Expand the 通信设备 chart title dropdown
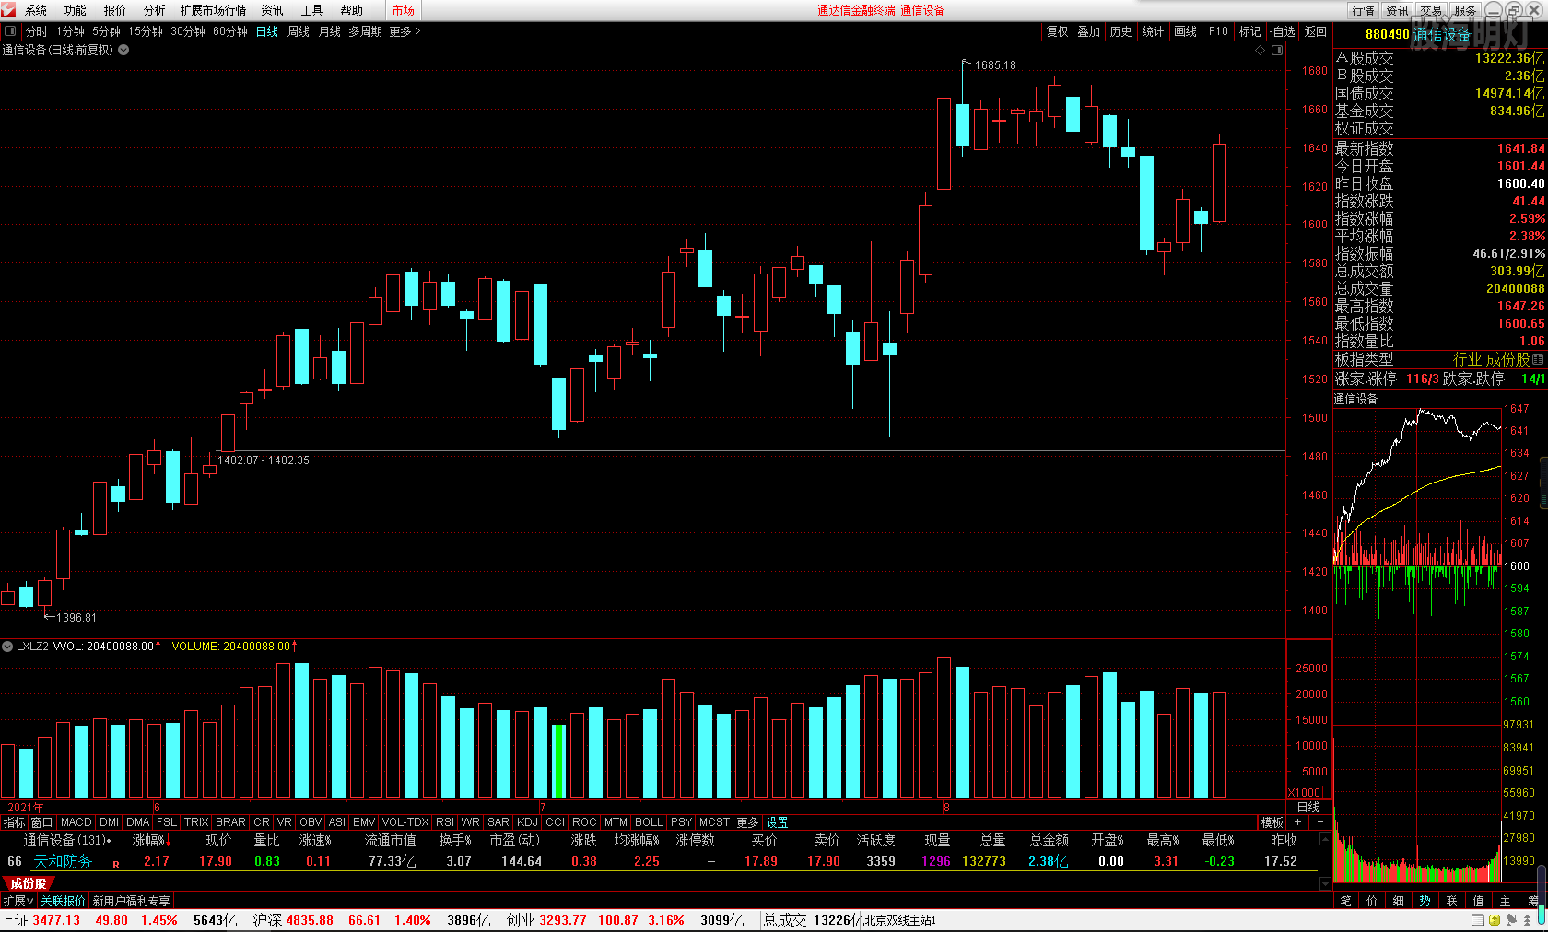 (x=123, y=51)
